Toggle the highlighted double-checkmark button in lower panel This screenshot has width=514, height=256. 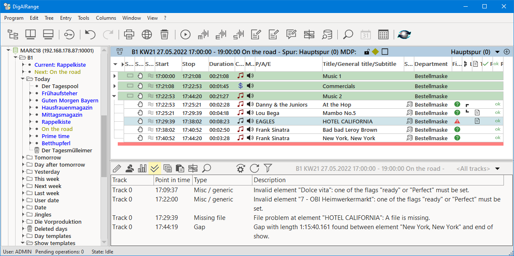155,168
